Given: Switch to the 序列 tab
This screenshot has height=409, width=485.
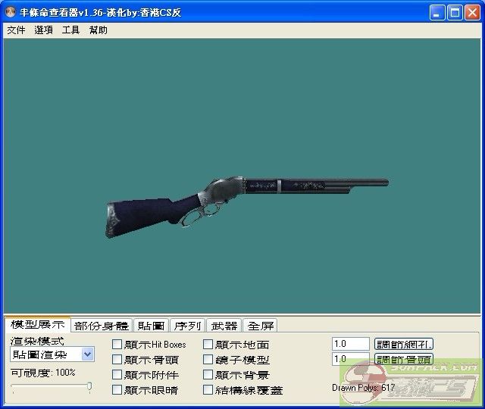Looking at the screenshot, I should pyautogui.click(x=187, y=326).
